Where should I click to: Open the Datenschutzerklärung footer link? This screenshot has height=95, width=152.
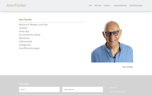coord(117,92)
